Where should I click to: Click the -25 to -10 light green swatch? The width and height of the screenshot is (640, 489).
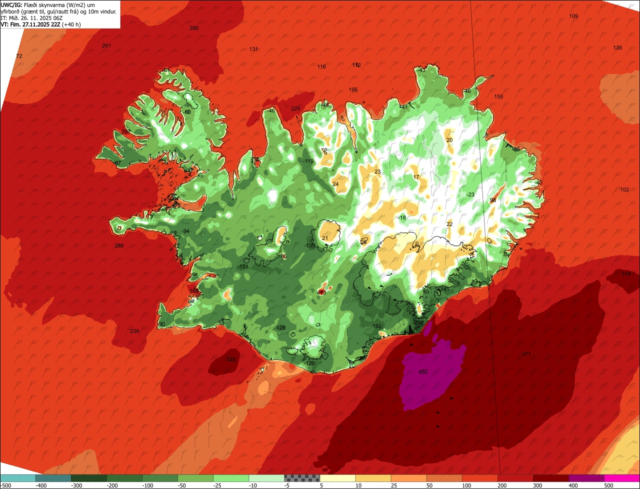point(231,478)
